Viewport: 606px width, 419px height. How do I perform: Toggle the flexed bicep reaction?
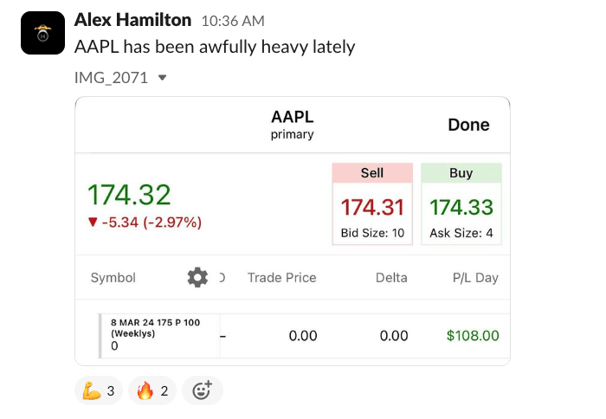[x=100, y=390]
